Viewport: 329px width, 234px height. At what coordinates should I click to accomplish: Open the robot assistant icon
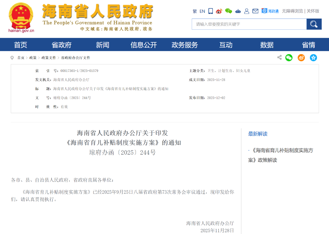pos(238,11)
